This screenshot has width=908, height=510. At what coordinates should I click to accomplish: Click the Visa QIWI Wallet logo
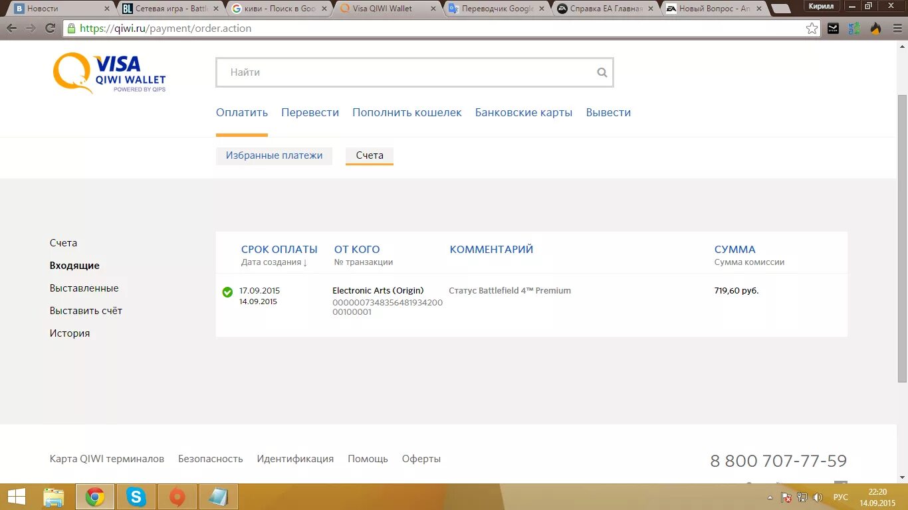tap(109, 73)
